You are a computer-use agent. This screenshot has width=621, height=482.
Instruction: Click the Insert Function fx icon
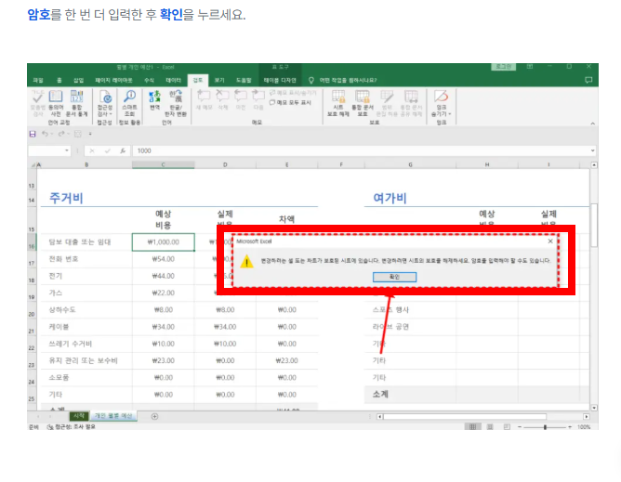(x=123, y=150)
